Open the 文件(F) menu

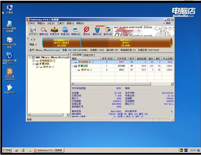(x=31, y=23)
